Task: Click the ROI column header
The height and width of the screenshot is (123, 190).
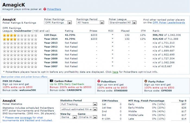Action: [x=111, y=31]
